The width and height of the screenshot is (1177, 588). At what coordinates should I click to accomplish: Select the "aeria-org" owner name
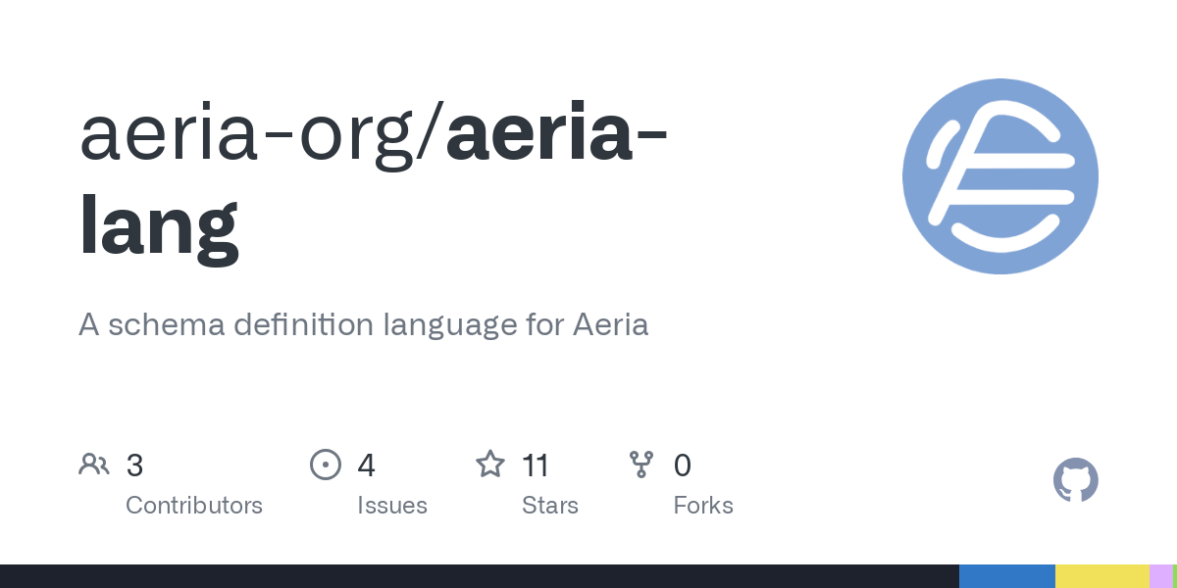(x=252, y=134)
